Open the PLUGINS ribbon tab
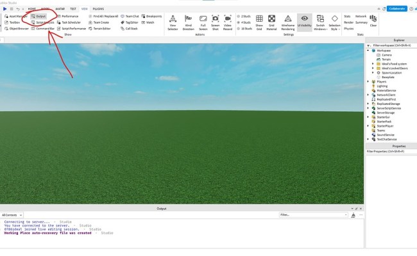417x256 pixels. pyautogui.click(x=98, y=9)
